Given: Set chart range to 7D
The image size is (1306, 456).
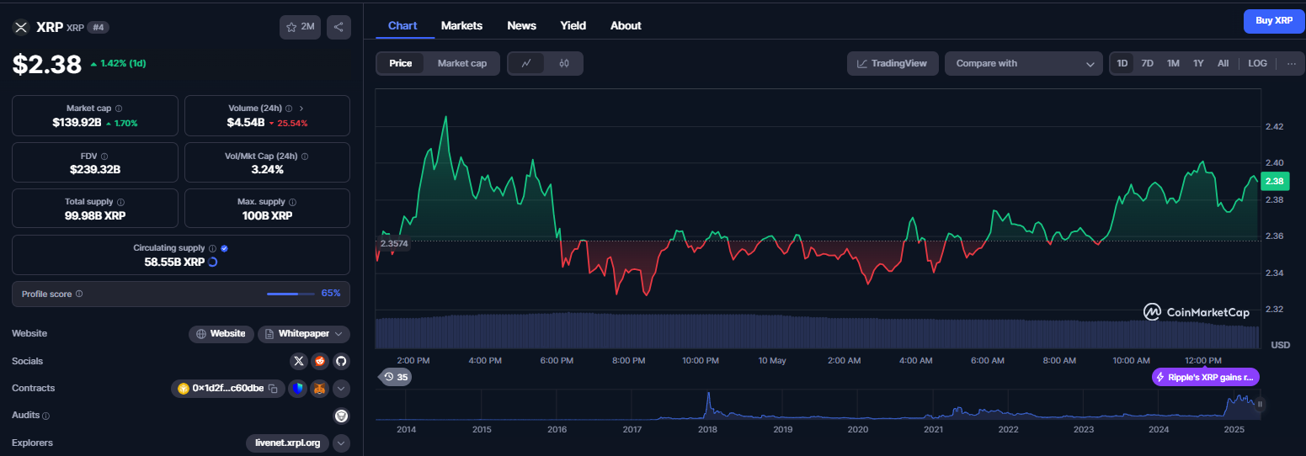Looking at the screenshot, I should coord(1147,63).
